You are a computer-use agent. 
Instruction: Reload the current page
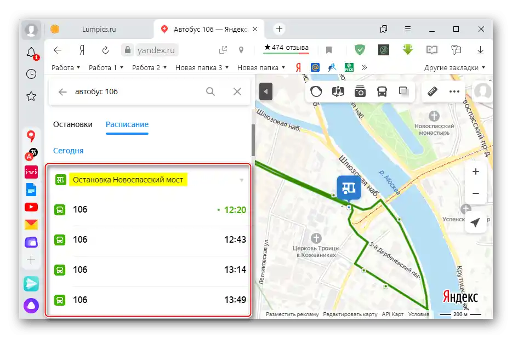(x=105, y=50)
